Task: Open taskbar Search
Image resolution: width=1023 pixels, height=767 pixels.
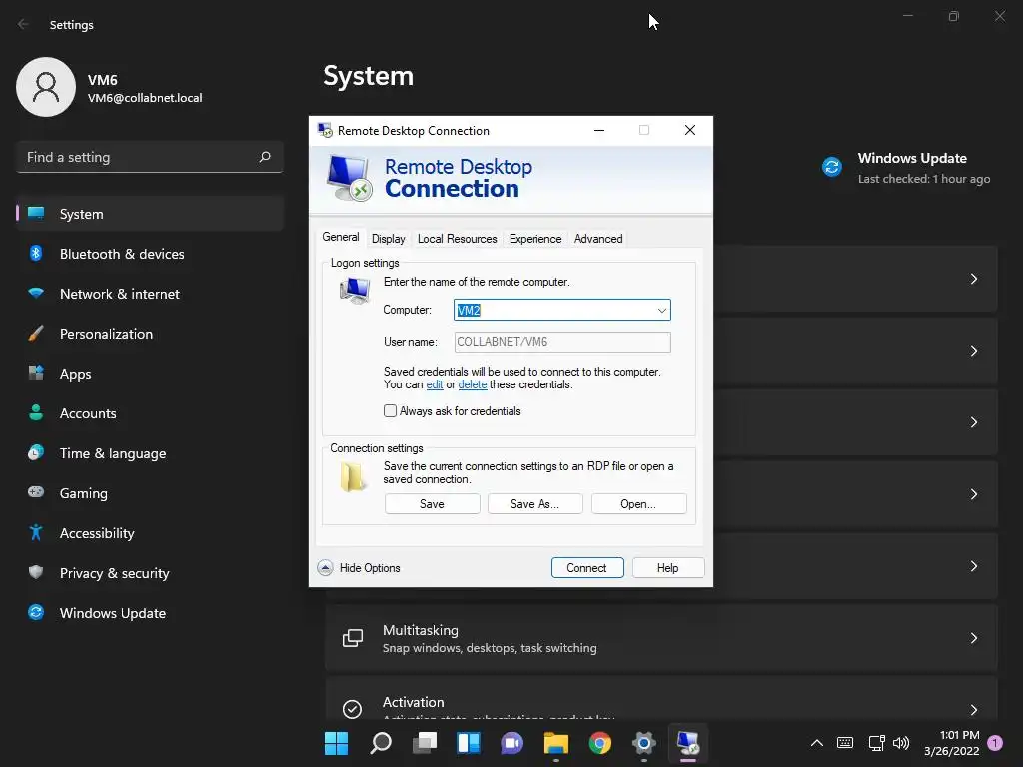Action: [x=381, y=743]
